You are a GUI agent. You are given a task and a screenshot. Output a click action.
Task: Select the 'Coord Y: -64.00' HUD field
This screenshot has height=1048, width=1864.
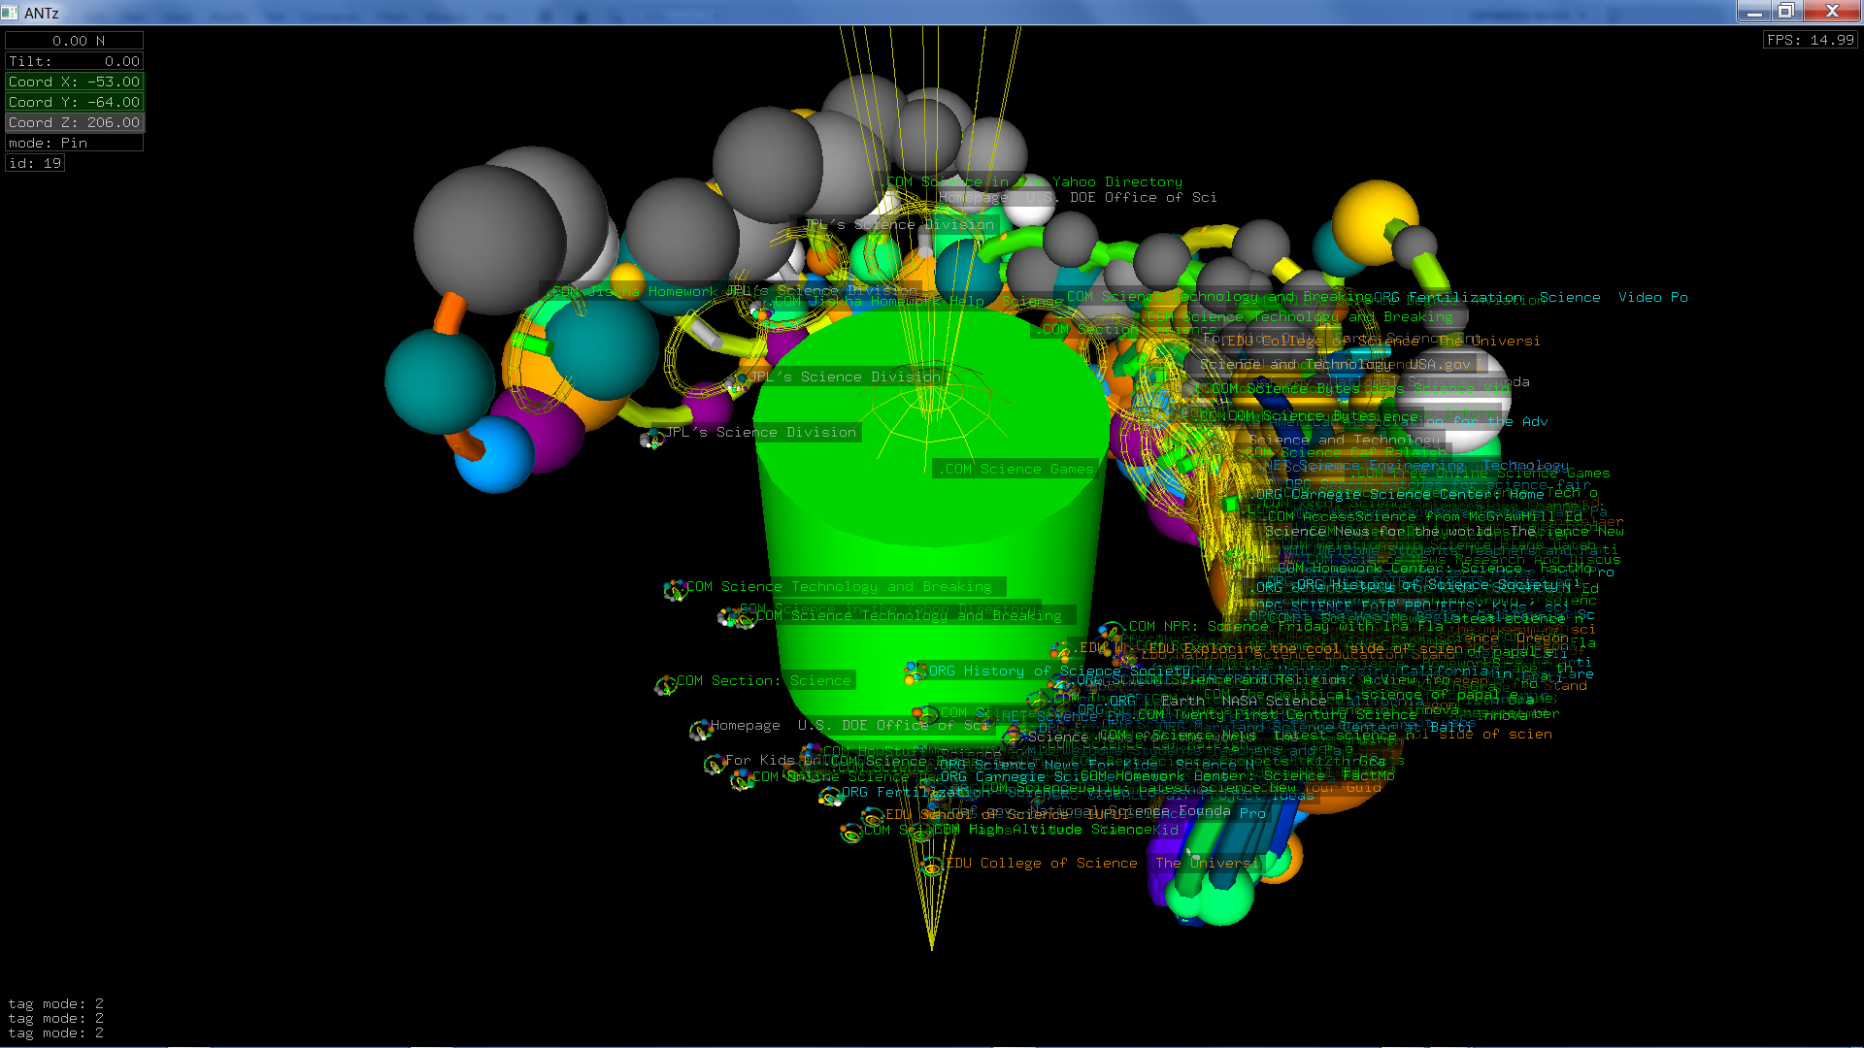(75, 102)
